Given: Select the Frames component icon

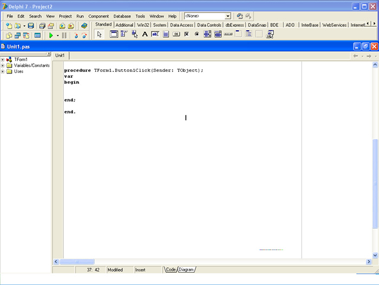Looking at the screenshot, I should (x=114, y=34).
